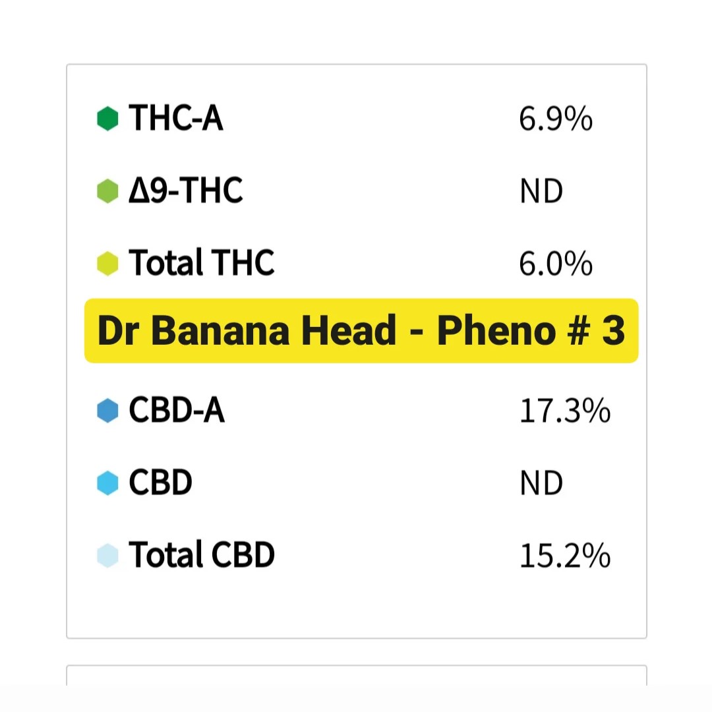Viewport: 712px width, 712px height.
Task: Select the Total THC label
Action: coord(201,264)
